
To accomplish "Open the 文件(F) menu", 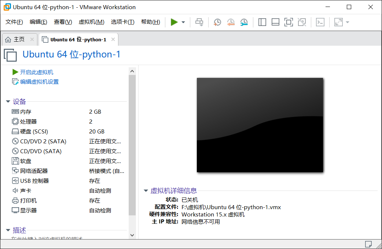I will pyautogui.click(x=14, y=22).
